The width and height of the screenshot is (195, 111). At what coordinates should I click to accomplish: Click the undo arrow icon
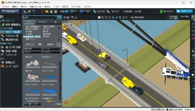tap(34, 12)
